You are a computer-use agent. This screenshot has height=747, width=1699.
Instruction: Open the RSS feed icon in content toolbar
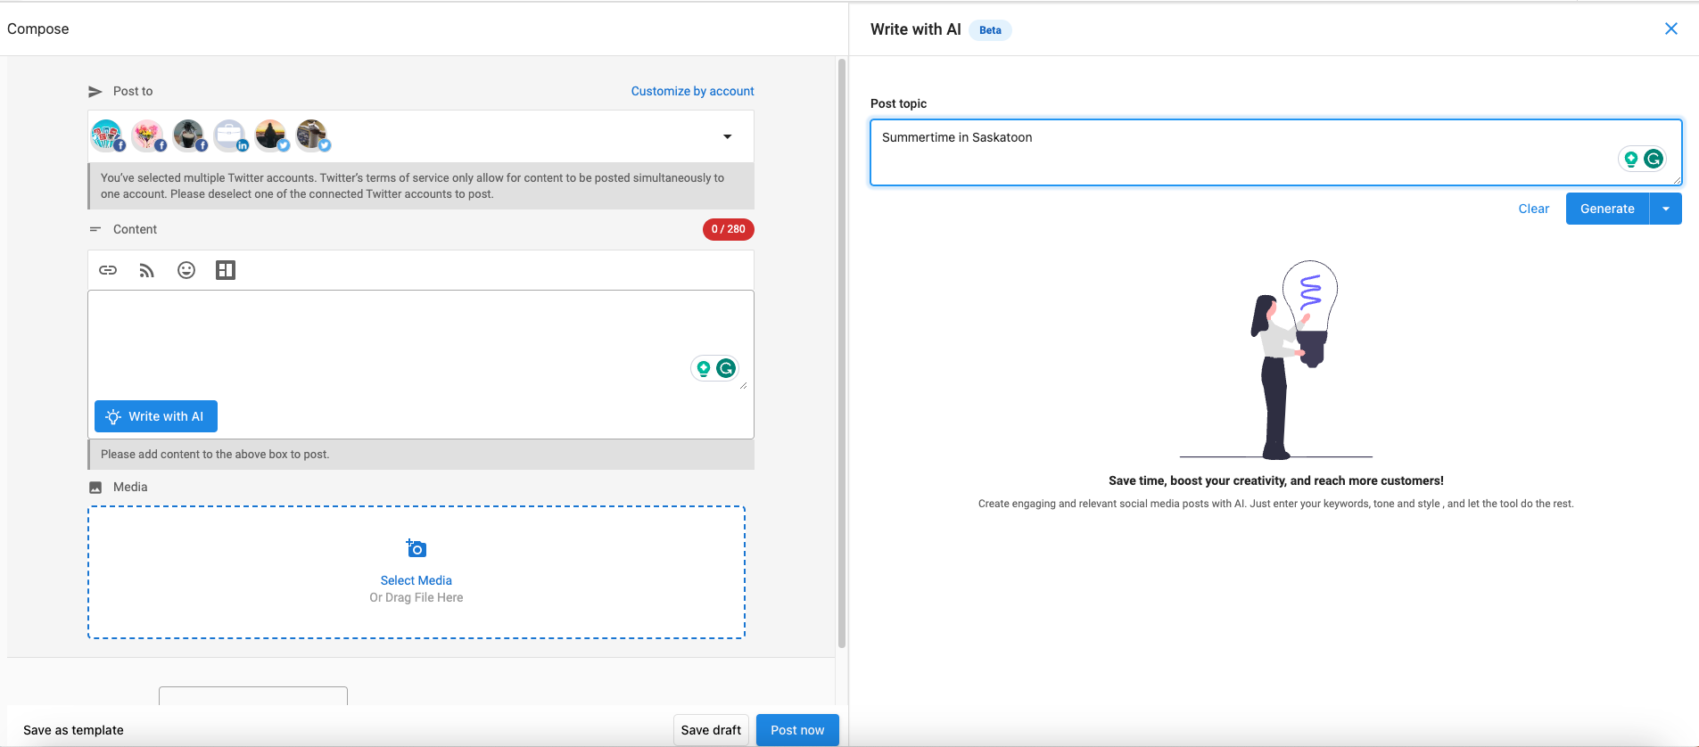click(x=147, y=270)
